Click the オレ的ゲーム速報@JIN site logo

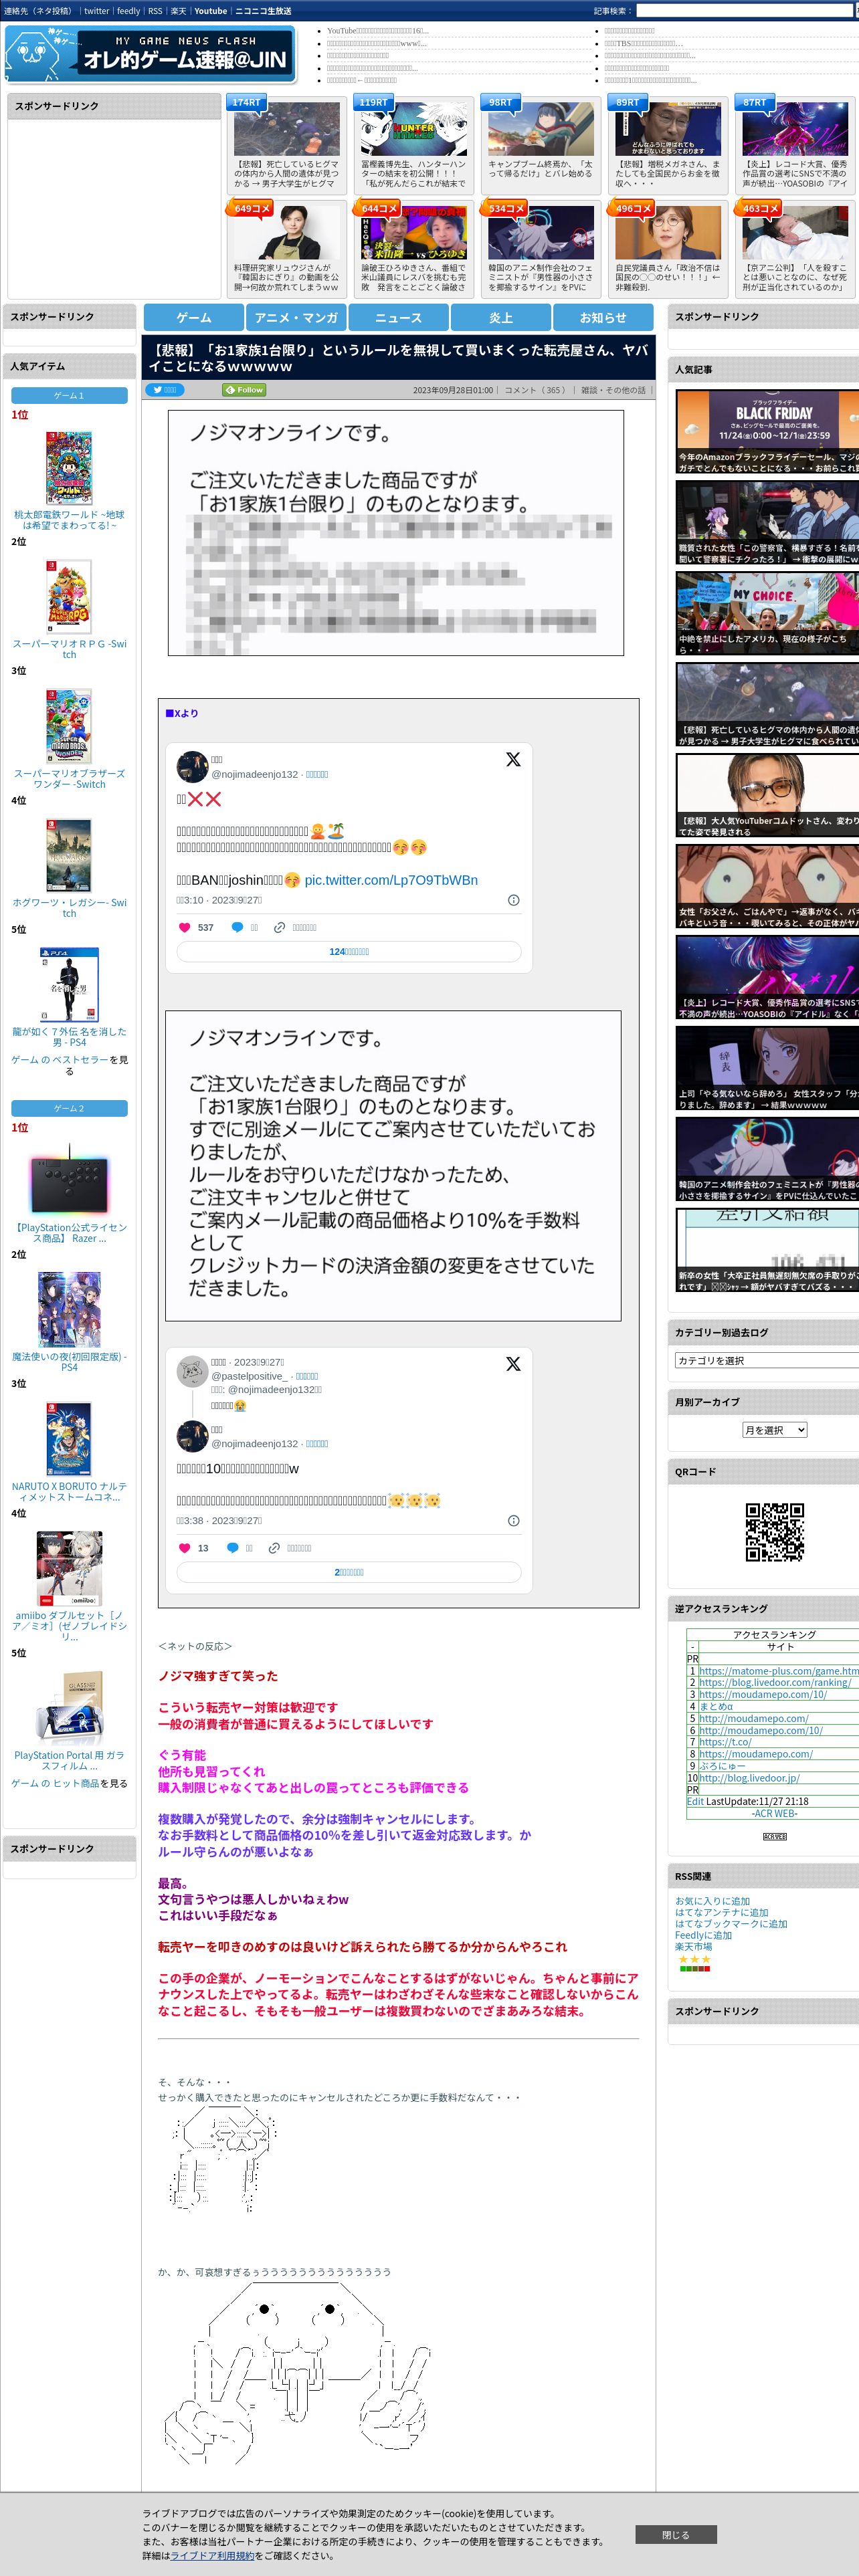[x=151, y=54]
